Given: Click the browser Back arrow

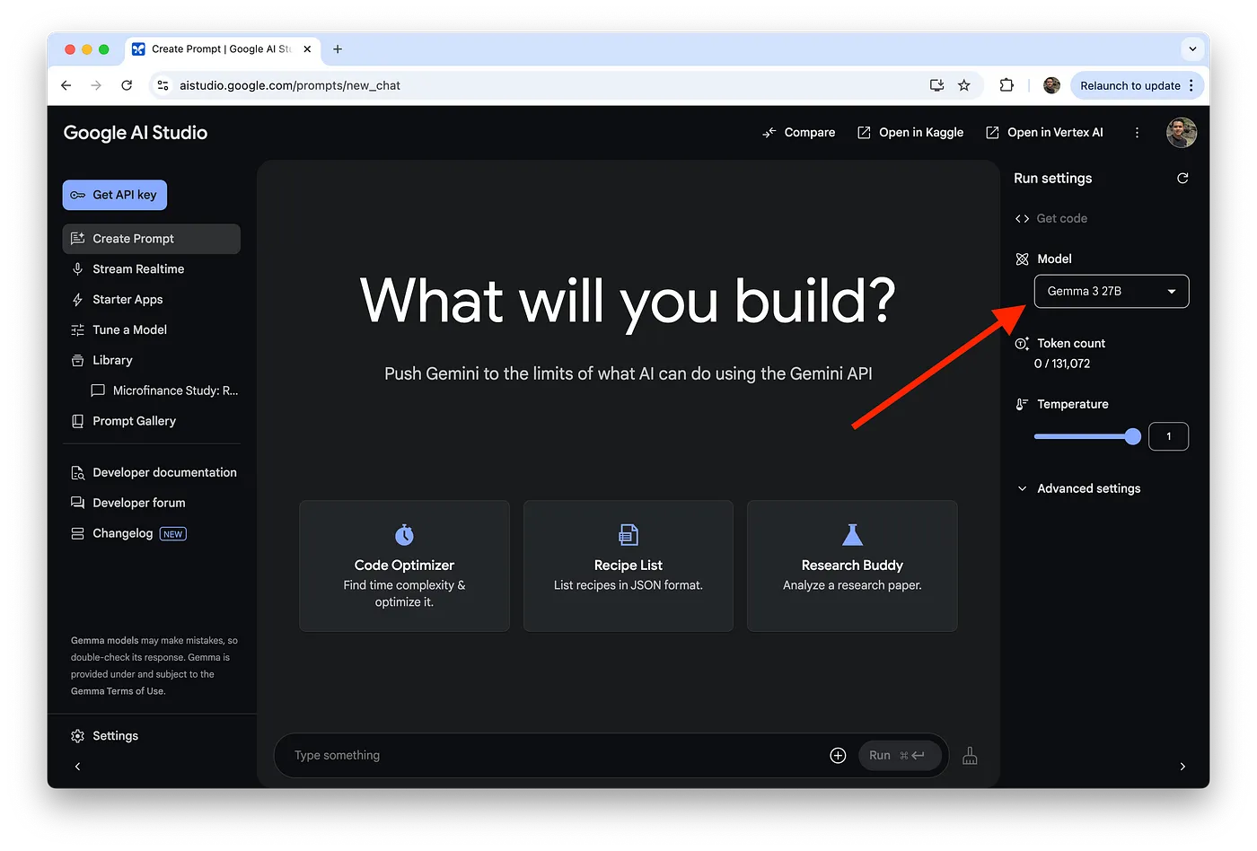Looking at the screenshot, I should point(66,85).
